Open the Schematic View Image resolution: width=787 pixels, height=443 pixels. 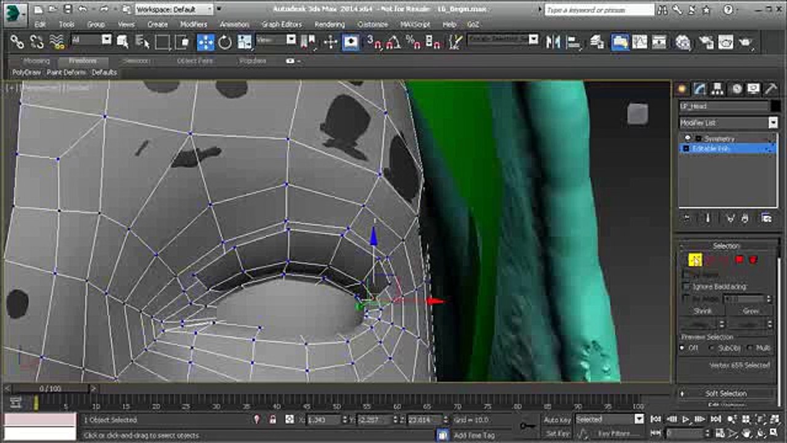click(x=659, y=42)
